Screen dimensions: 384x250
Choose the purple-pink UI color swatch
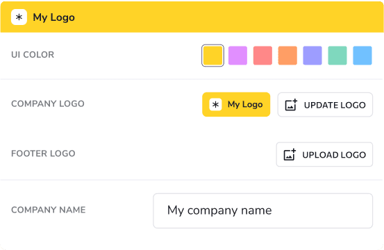point(237,56)
